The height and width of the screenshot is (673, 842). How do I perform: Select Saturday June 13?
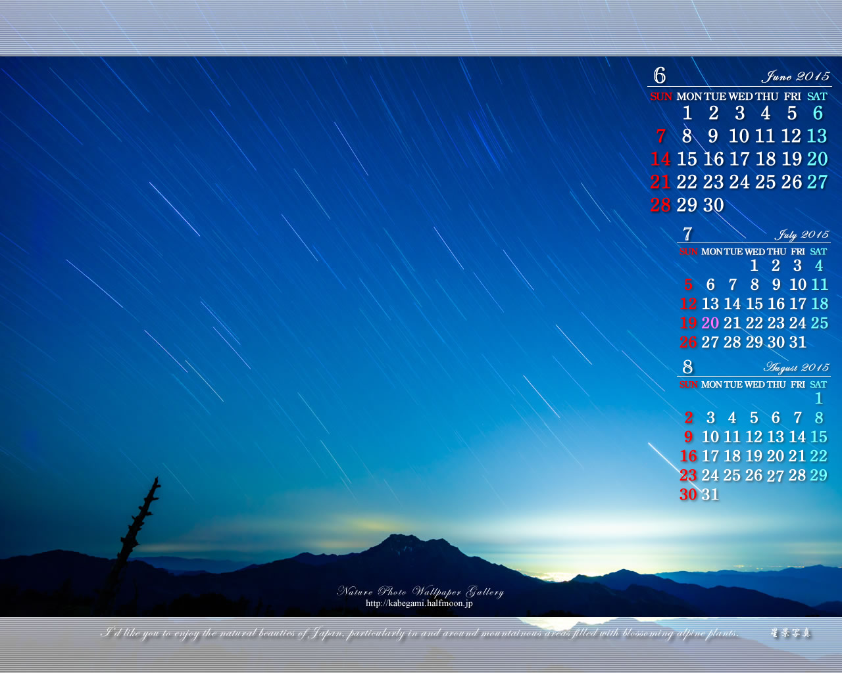pos(817,136)
